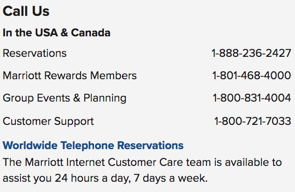Viewport: 295px width, 192px height.
Task: Select the Group Events & Planning label
Action: tap(65, 98)
